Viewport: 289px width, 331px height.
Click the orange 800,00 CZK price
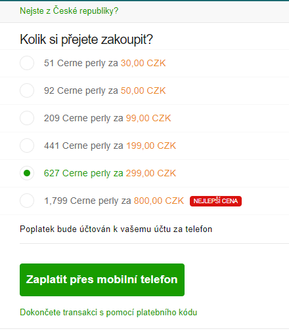159,201
